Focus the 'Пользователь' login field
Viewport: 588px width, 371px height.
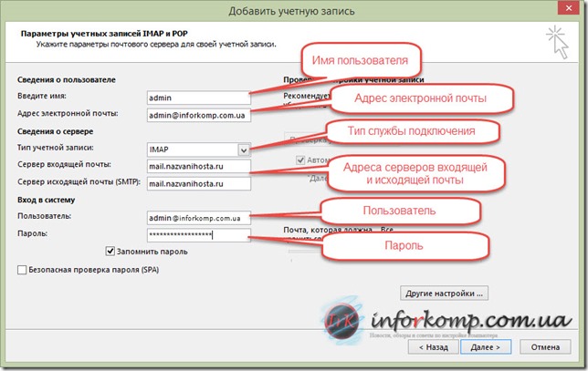pyautogui.click(x=196, y=218)
